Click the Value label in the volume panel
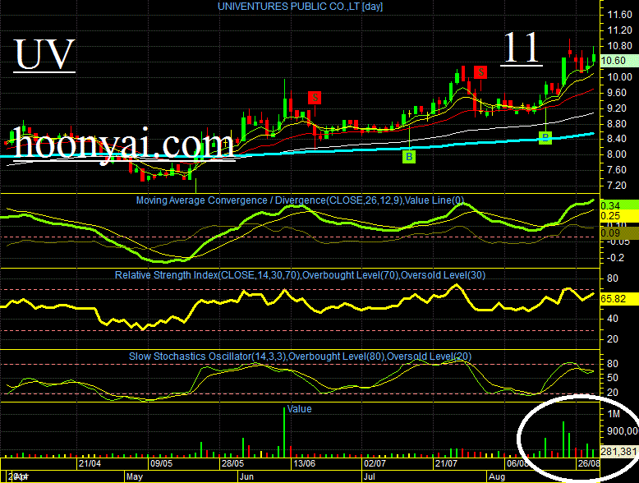Screen dimensions: 639x483 299,409
